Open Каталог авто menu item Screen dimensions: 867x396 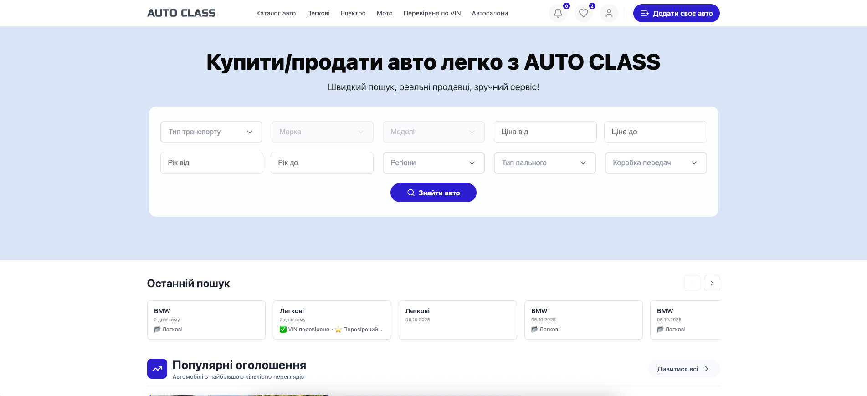point(276,13)
